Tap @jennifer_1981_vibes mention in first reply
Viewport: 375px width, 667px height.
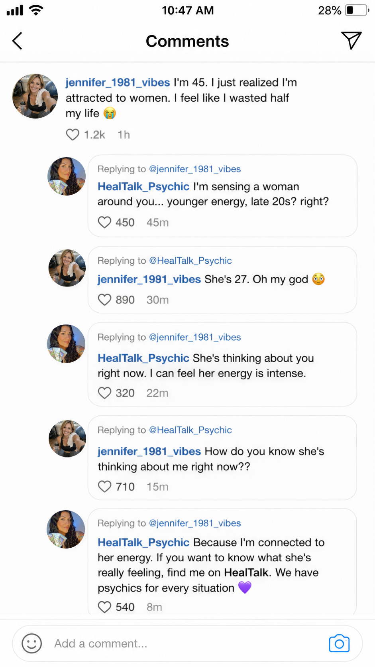pyautogui.click(x=195, y=169)
